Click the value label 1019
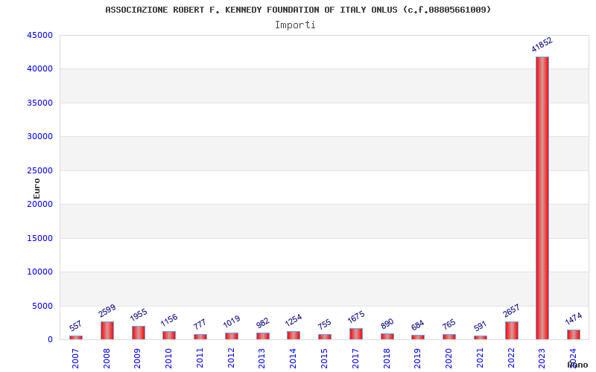The image size is (596, 372). [232, 321]
